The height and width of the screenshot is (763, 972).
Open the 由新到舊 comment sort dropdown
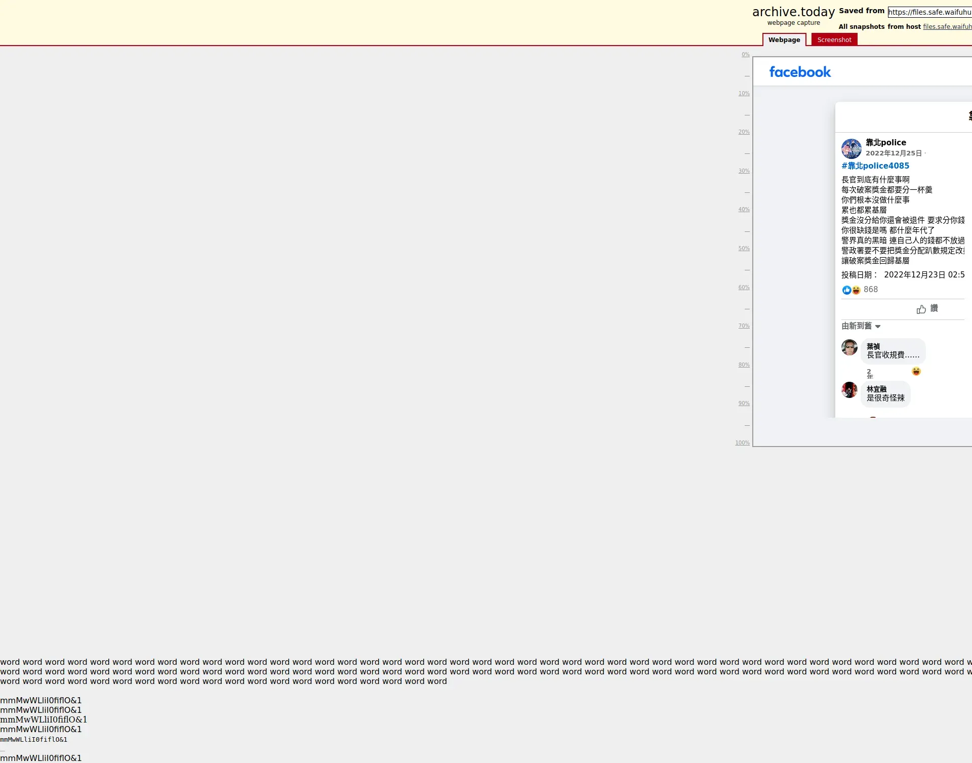[861, 326]
